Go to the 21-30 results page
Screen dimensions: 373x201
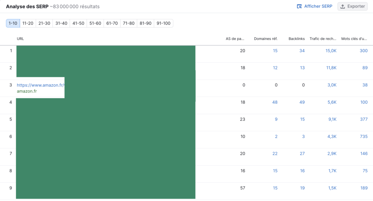(44, 23)
